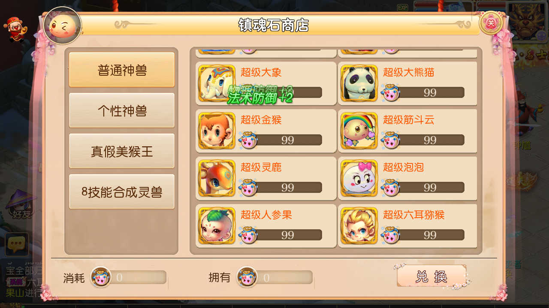Click the 兑换 exchange button
The width and height of the screenshot is (549, 308).
click(x=431, y=276)
